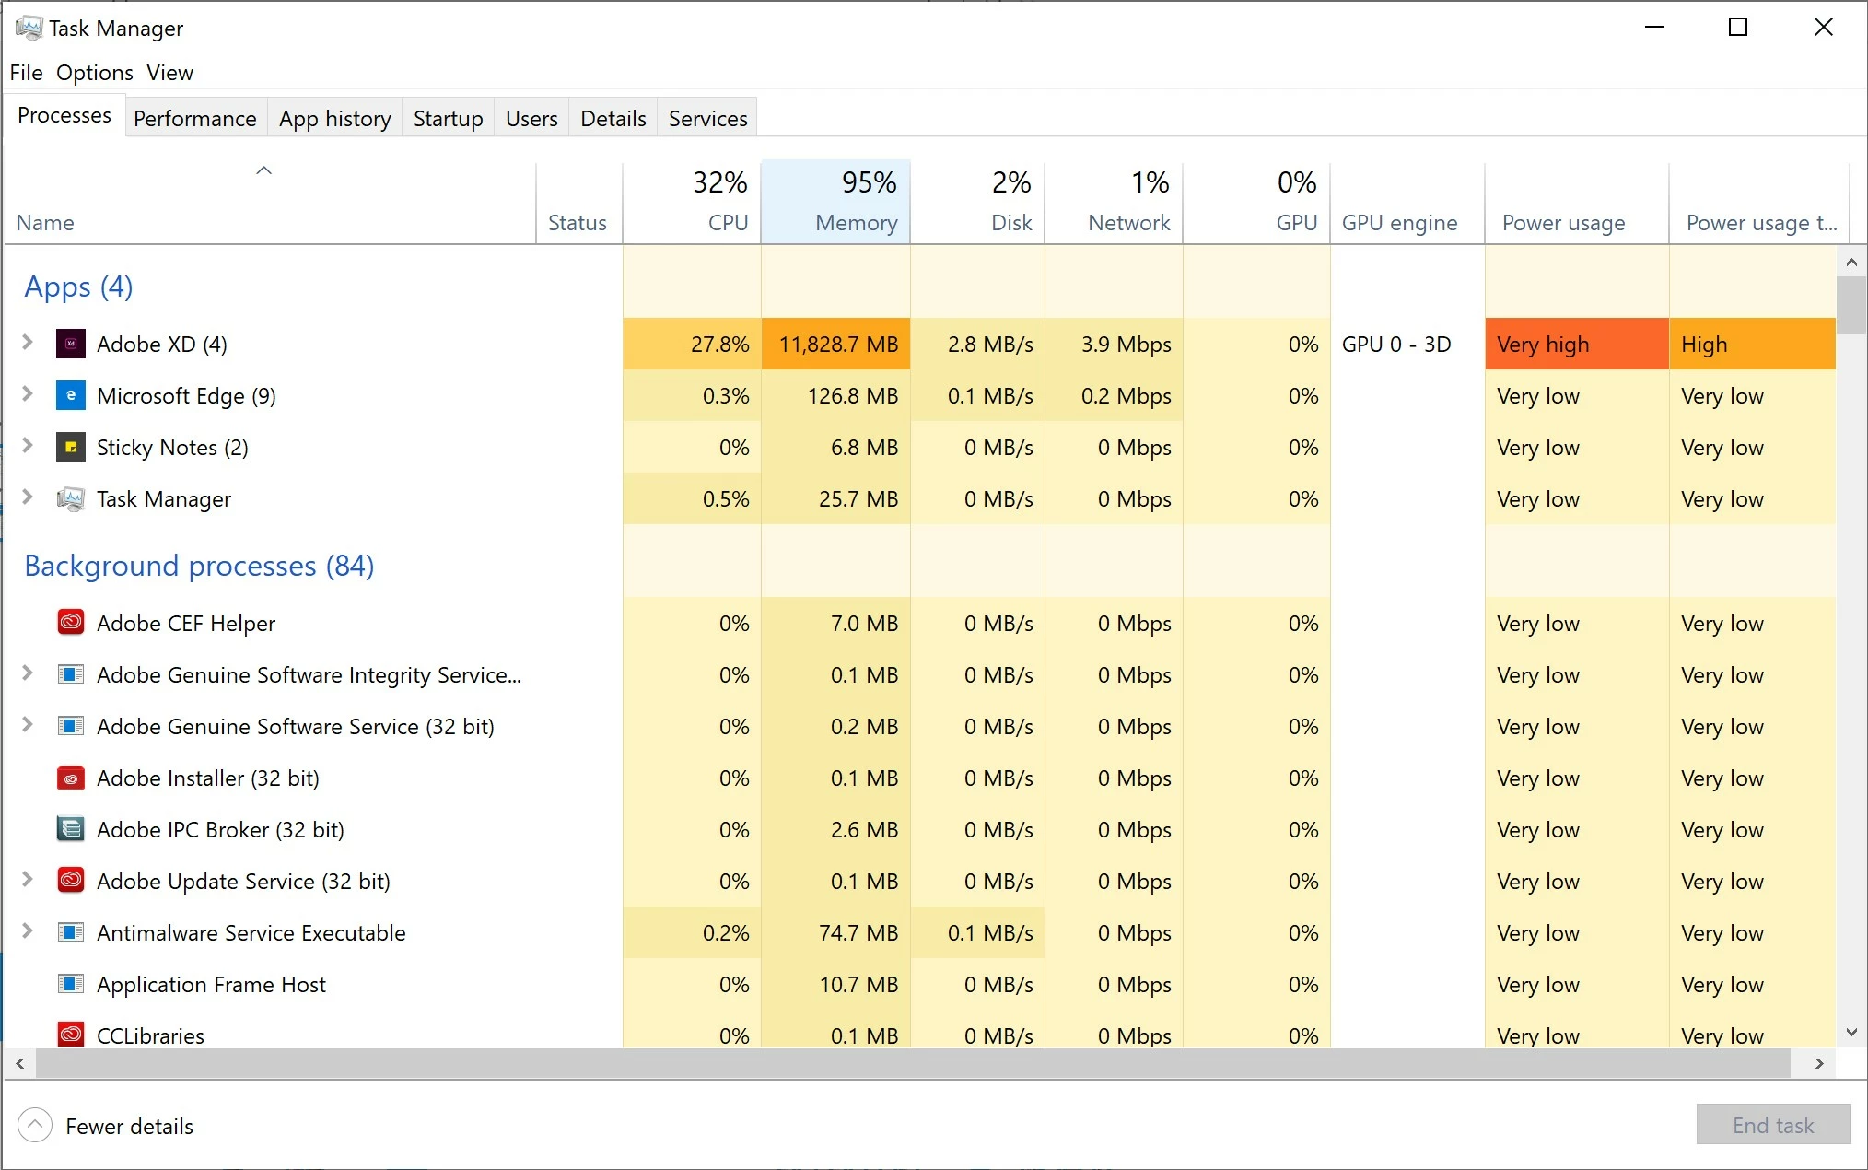
Task: Expand the Microsoft Edge process group
Action: pyautogui.click(x=28, y=394)
